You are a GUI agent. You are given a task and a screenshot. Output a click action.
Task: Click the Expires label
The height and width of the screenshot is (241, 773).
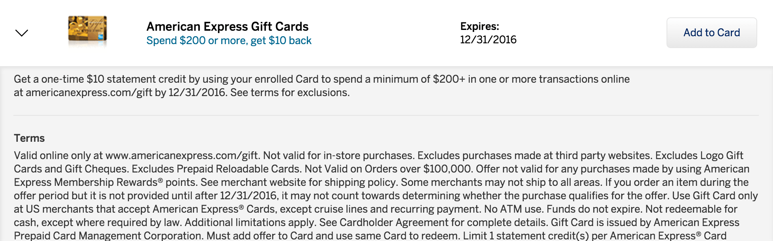[x=479, y=26]
